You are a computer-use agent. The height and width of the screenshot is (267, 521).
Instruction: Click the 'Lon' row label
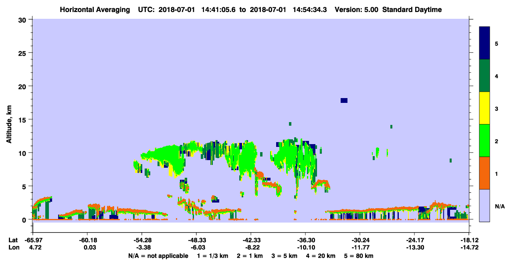[13, 247]
